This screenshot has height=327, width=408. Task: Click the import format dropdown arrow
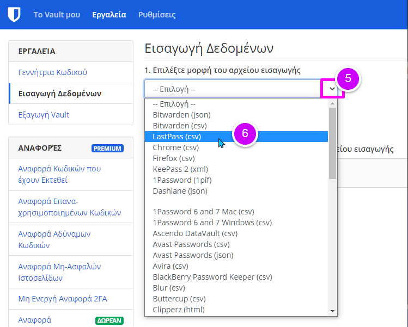pos(332,89)
